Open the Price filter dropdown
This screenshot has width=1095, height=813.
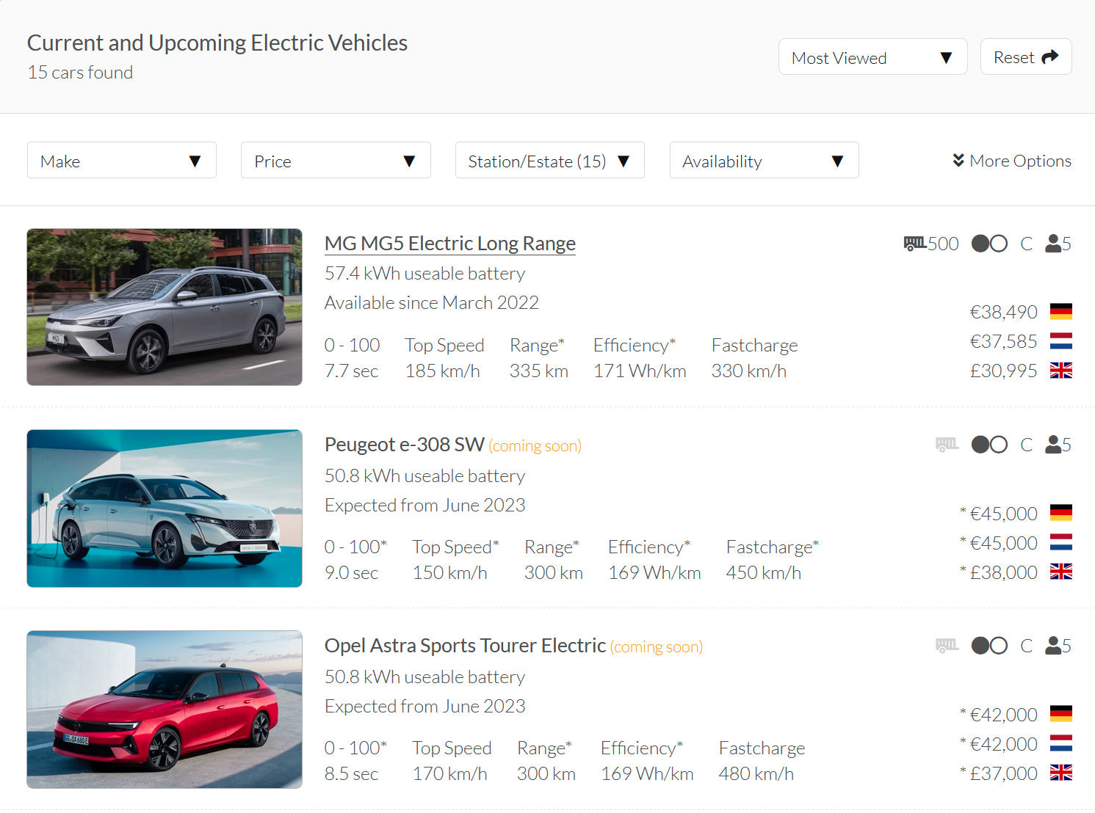click(336, 161)
